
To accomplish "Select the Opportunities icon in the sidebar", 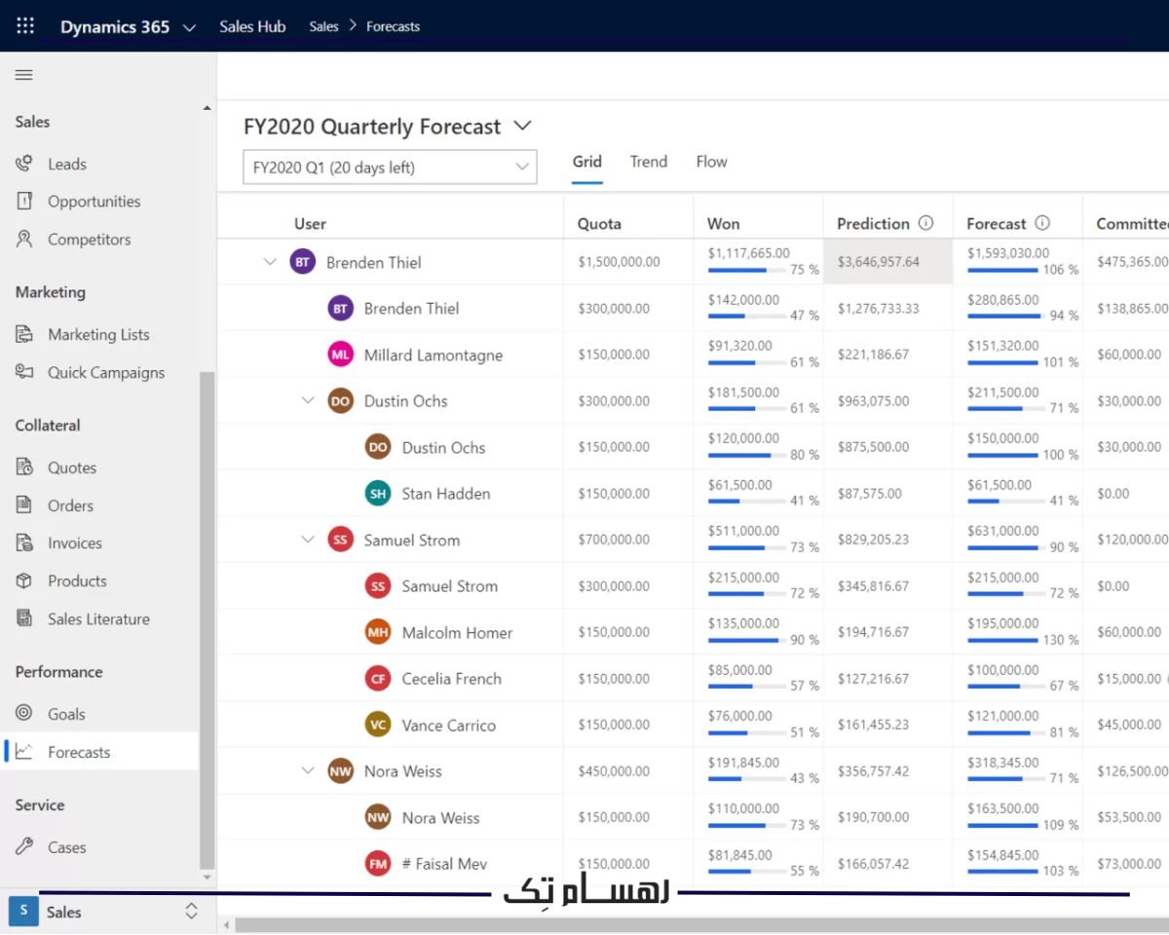I will 23,201.
